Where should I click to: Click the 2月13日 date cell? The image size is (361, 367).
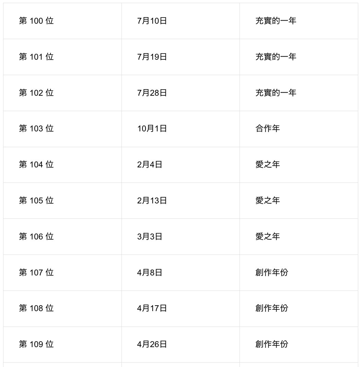[x=152, y=201]
